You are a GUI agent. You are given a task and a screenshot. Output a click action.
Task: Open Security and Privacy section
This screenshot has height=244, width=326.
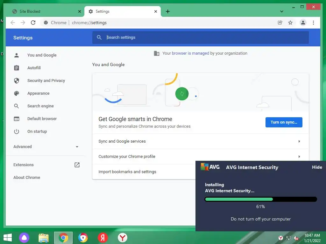pos(46,80)
